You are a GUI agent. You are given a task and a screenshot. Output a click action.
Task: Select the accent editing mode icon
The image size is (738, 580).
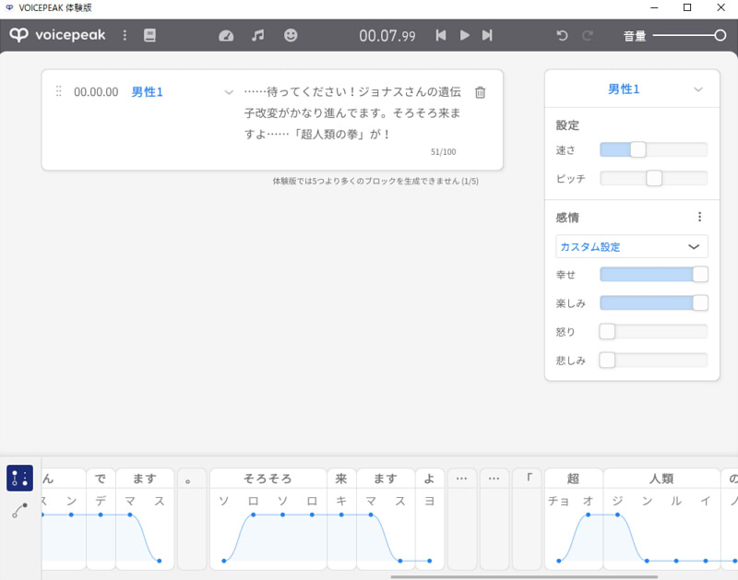point(19,478)
